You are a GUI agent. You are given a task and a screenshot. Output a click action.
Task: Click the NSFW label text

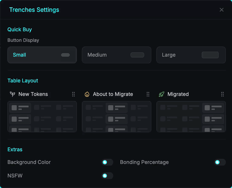coord(15,176)
